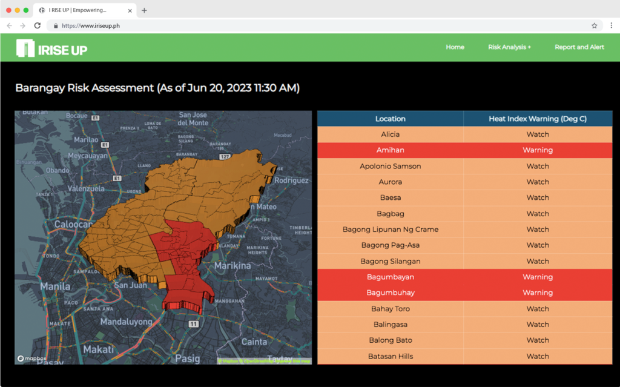This screenshot has height=387, width=620.
Task: Select the Bagumbayan location row
Action: [x=391, y=277]
